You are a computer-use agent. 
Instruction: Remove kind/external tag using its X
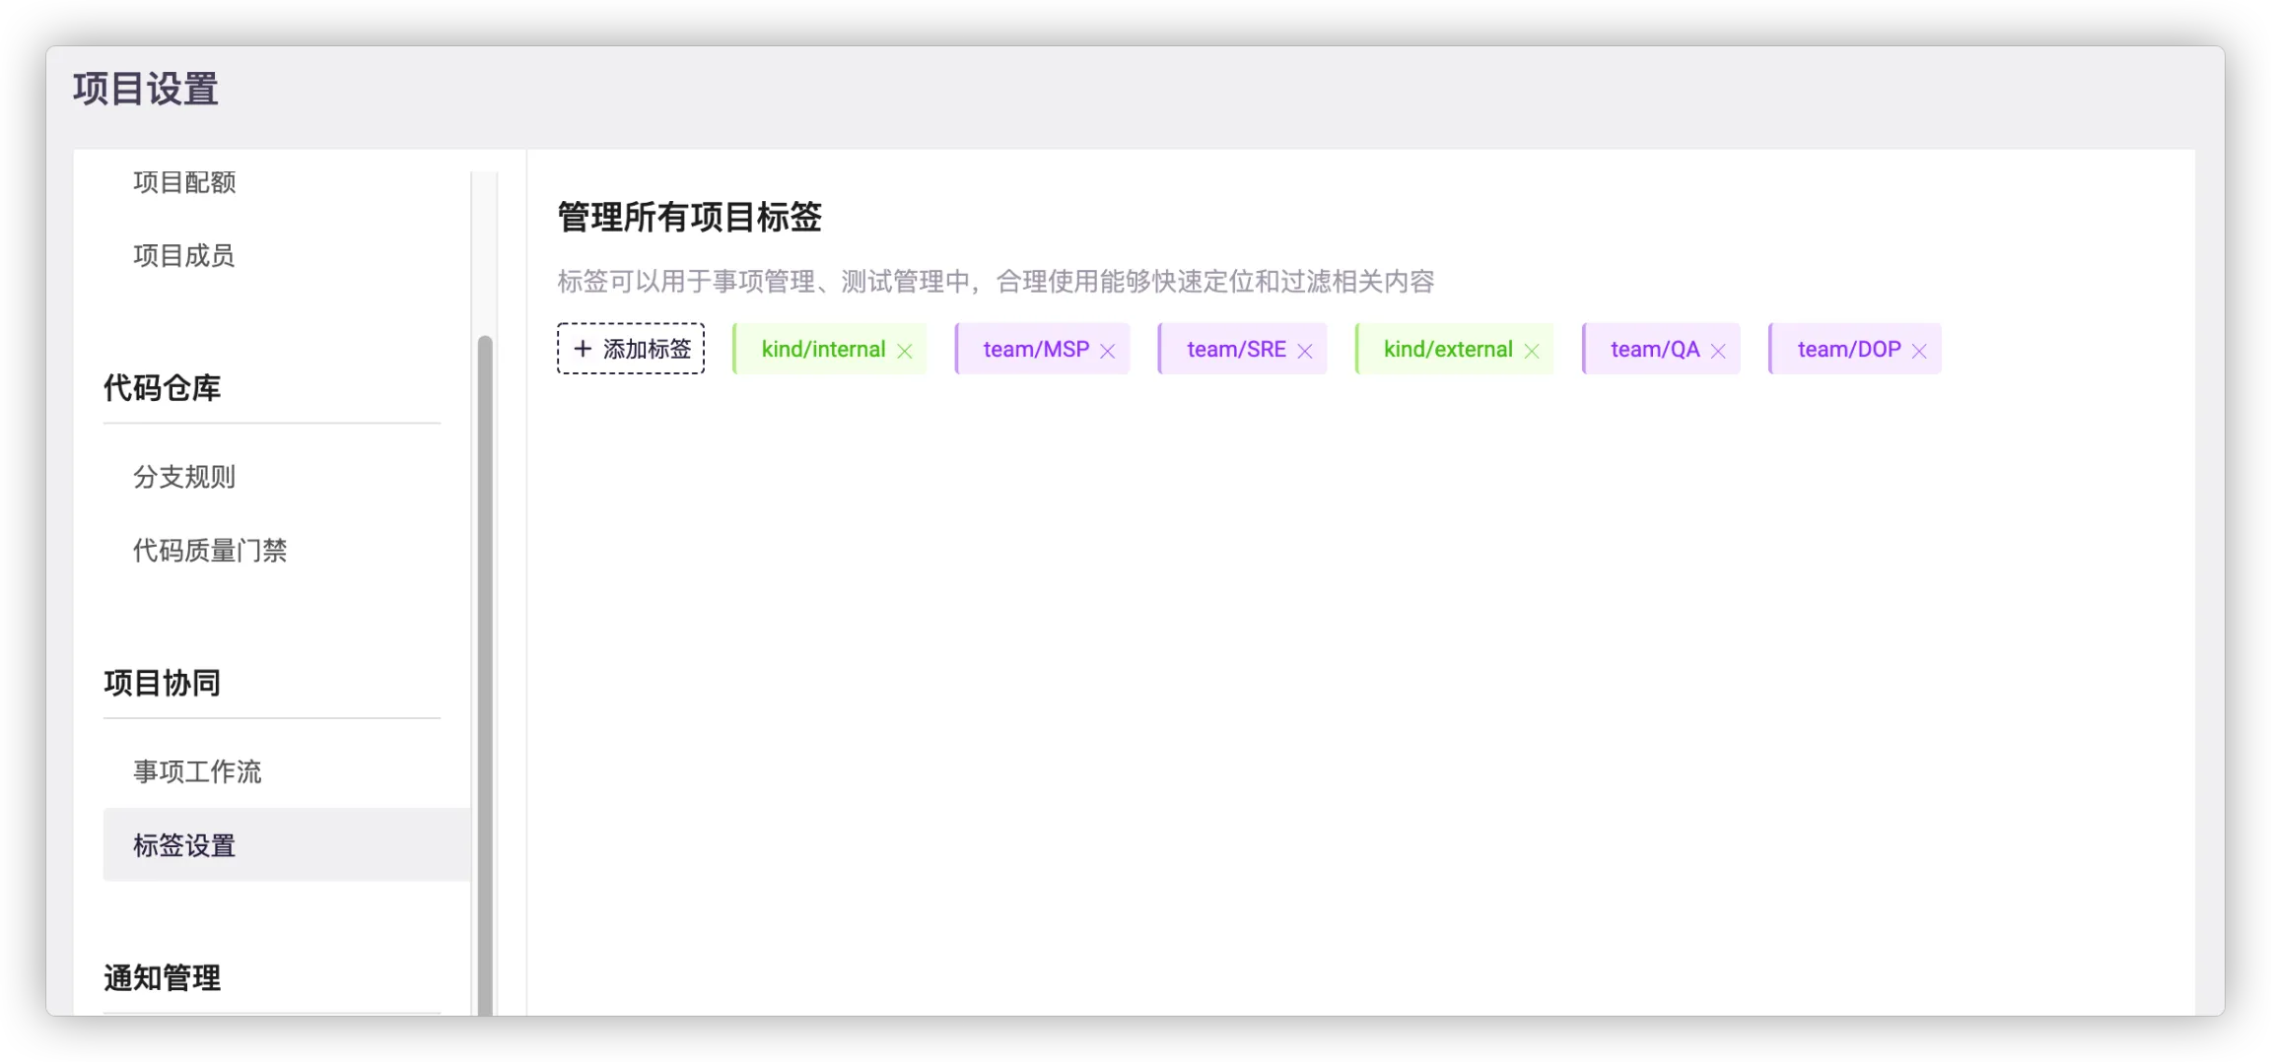[1531, 351]
